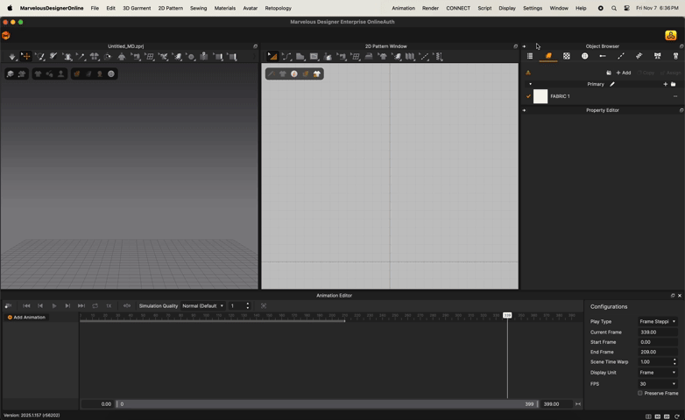Open the FPS dropdown
685x420 pixels.
657,383
